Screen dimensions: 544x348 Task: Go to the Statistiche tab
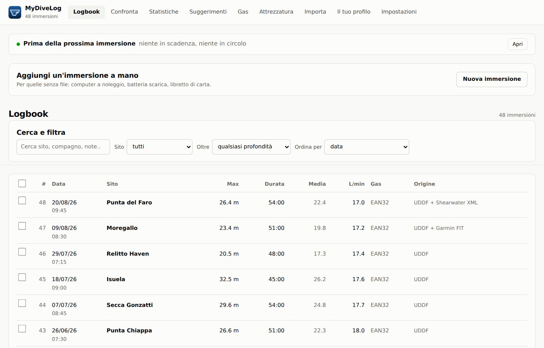pos(164,12)
